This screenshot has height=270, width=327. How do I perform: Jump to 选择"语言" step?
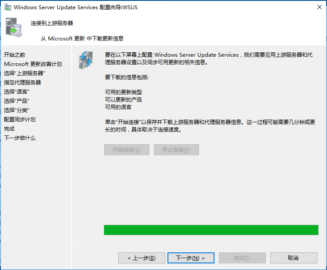click(x=17, y=91)
